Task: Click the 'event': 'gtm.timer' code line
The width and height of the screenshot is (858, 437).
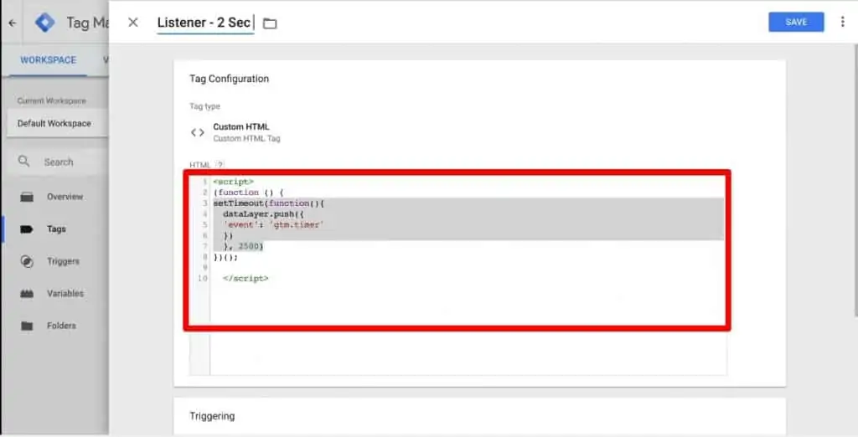Action: click(274, 225)
